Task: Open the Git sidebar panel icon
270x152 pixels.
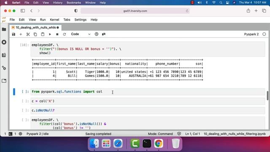Action: tap(4, 55)
